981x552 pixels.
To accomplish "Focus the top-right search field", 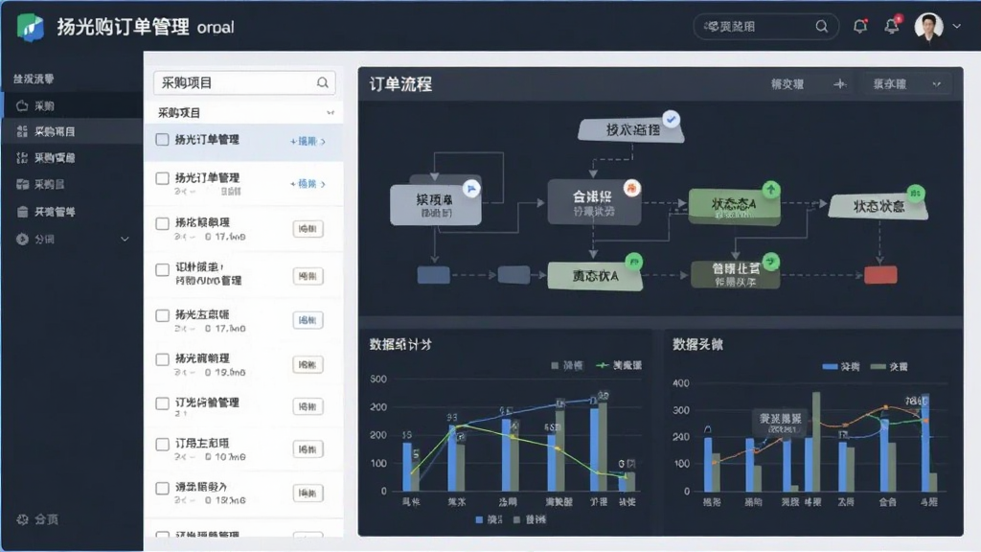I will coord(765,26).
